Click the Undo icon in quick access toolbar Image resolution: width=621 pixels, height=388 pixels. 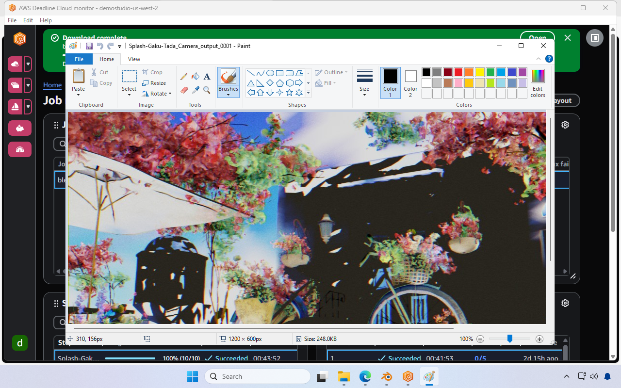[99, 46]
